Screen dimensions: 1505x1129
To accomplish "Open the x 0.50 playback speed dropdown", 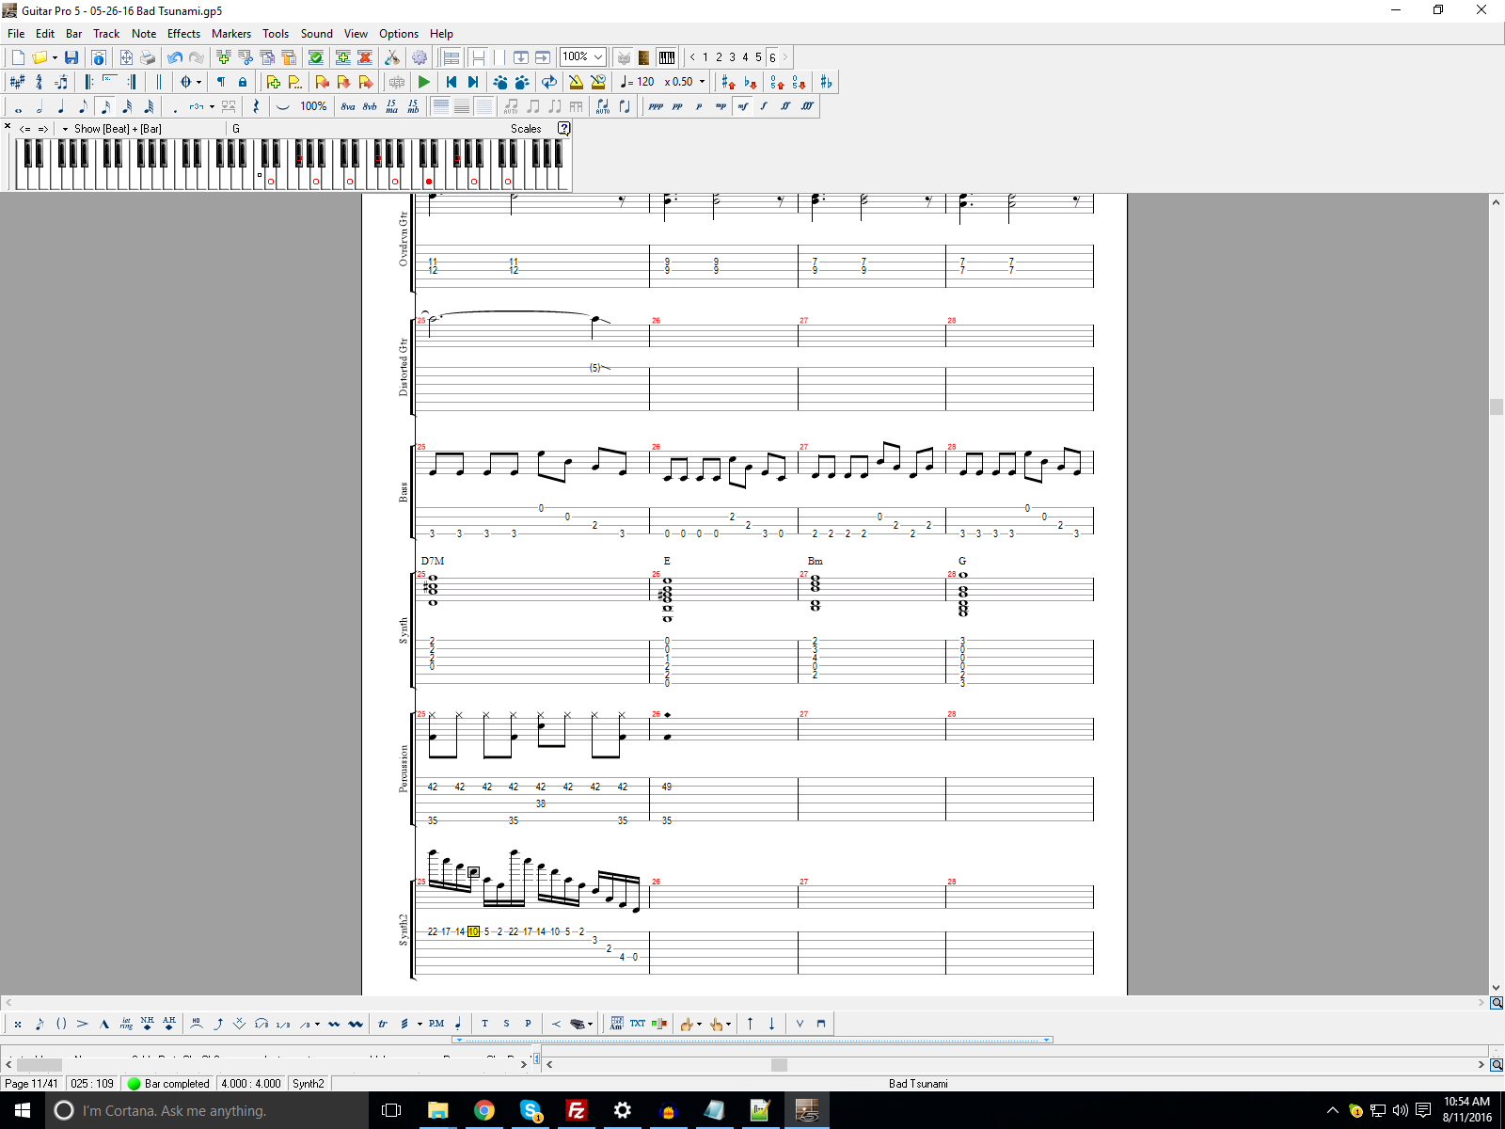I will [x=702, y=82].
